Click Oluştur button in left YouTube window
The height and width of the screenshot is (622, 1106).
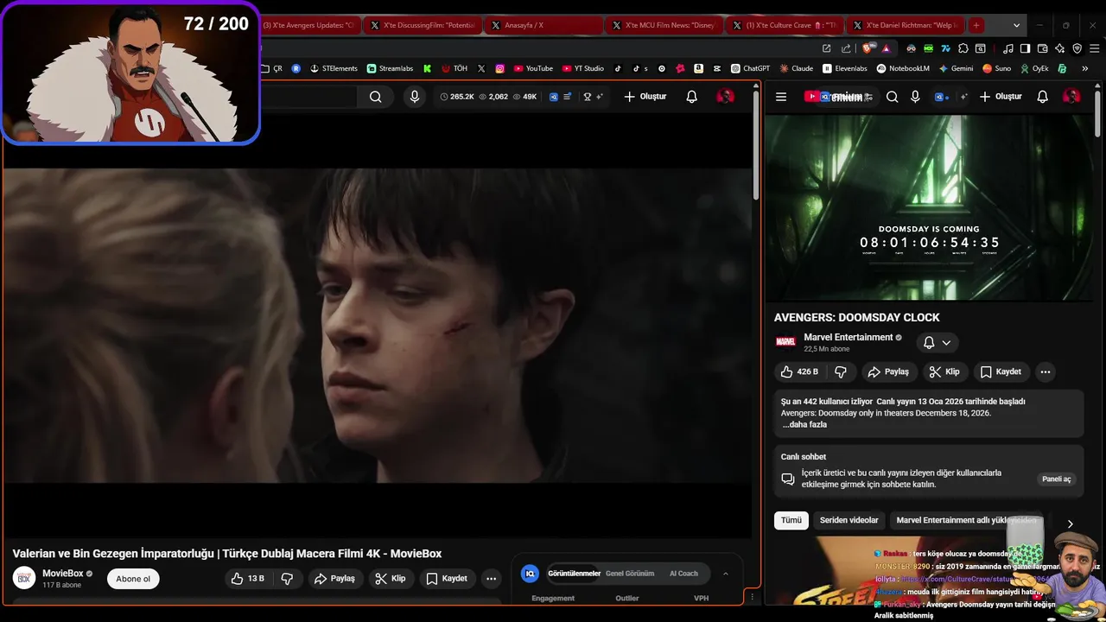(645, 97)
